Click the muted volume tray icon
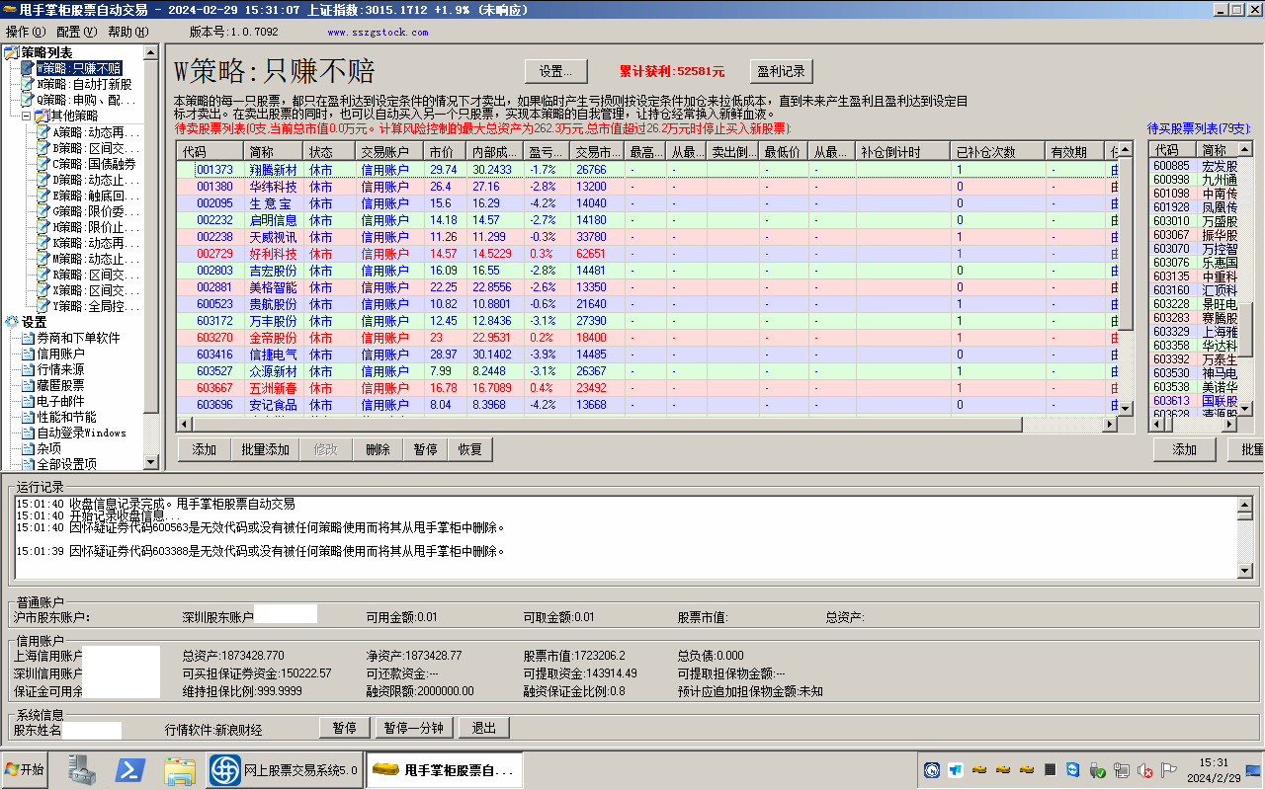The image size is (1265, 790). point(1145,770)
